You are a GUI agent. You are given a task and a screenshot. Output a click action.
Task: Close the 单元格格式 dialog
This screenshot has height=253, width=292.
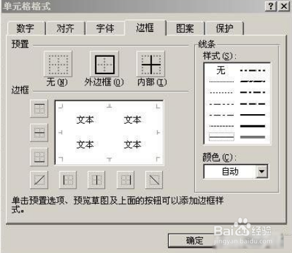(284, 6)
